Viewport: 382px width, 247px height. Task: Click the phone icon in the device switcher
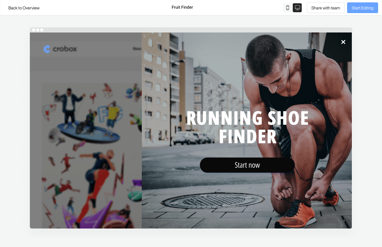(x=287, y=7)
